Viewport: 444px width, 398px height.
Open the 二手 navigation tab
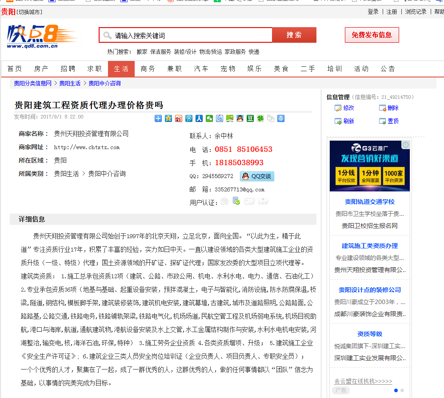[308, 69]
